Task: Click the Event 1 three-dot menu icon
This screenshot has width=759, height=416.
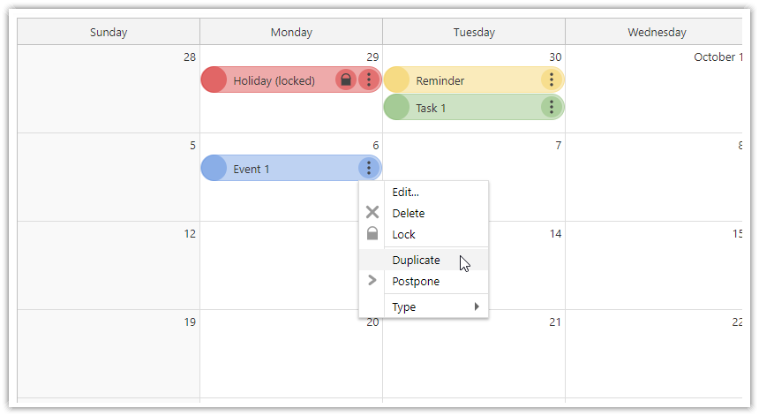Action: tap(369, 169)
